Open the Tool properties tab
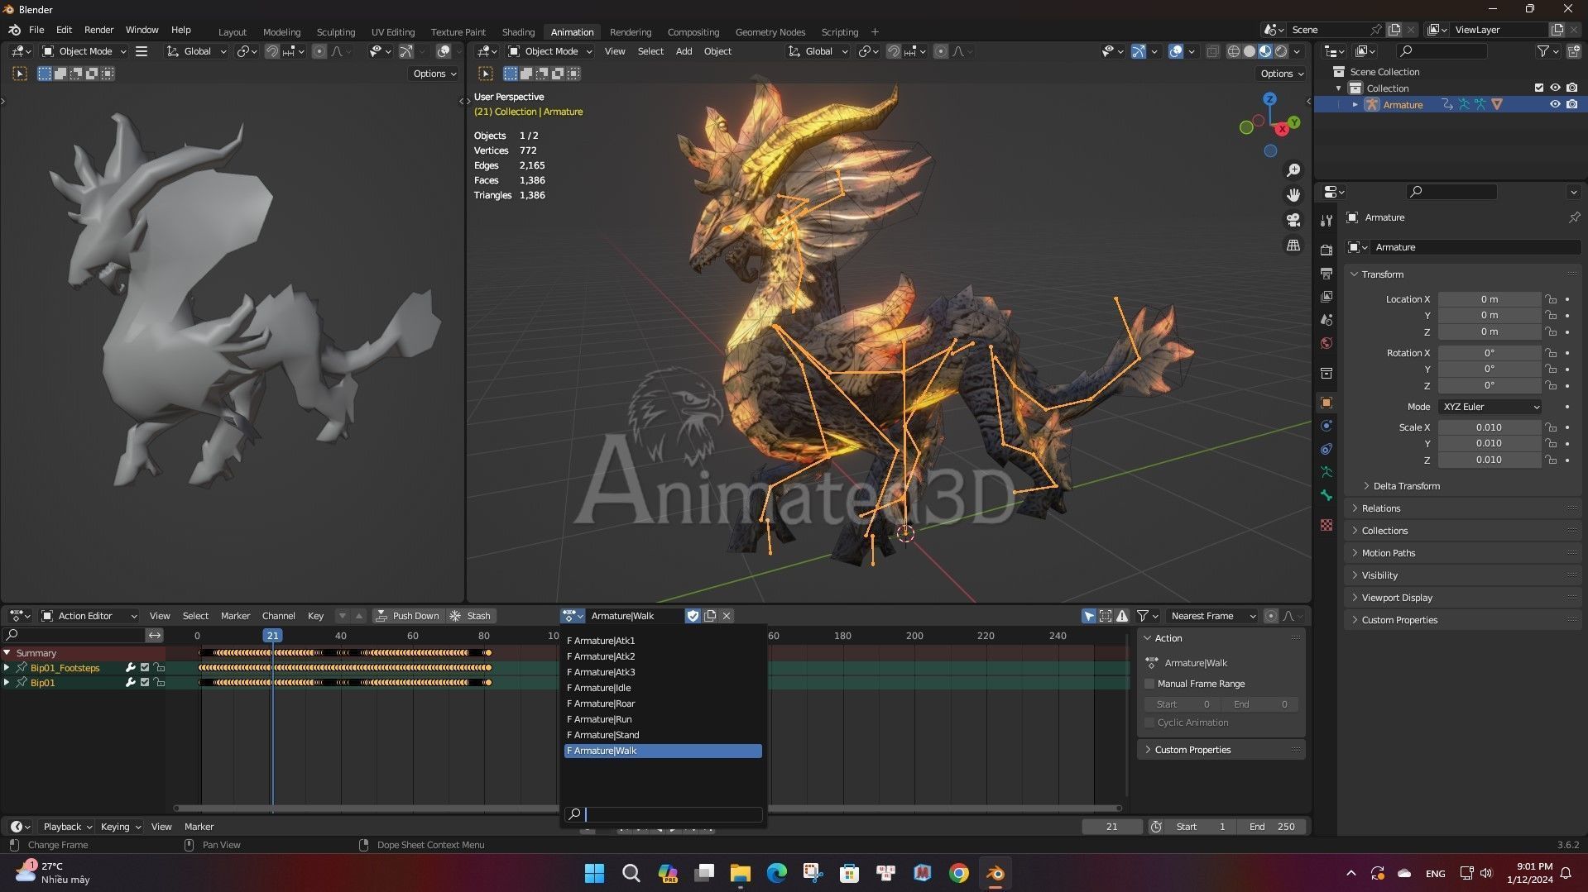This screenshot has height=892, width=1588. coord(1327,220)
